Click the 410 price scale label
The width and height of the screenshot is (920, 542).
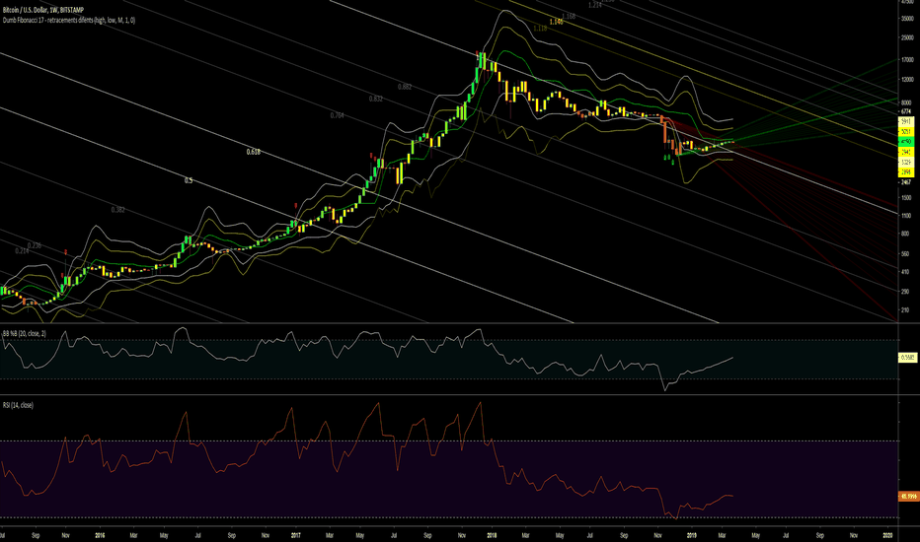pos(905,272)
